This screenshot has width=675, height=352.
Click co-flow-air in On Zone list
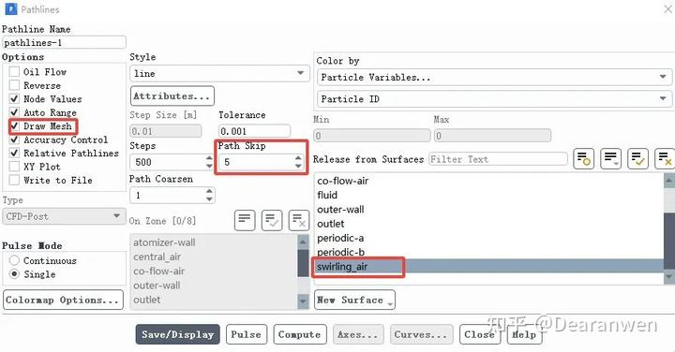point(214,271)
